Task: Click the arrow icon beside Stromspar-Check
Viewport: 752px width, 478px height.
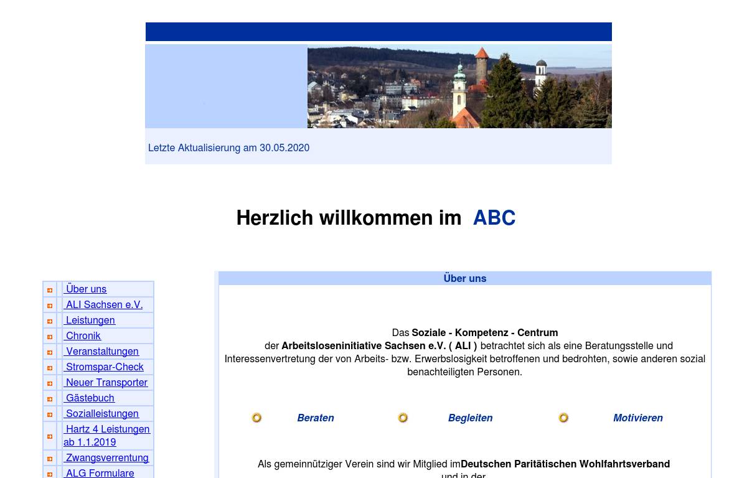Action: (50, 368)
